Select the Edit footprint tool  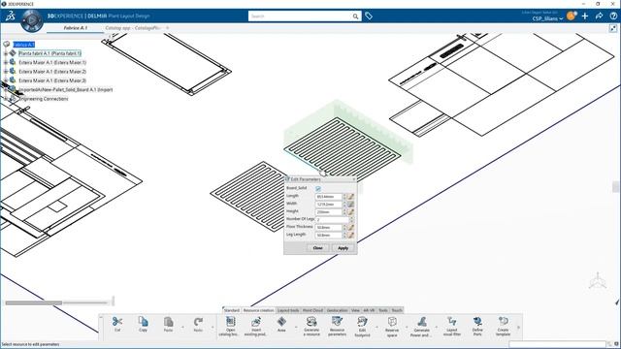(362, 321)
